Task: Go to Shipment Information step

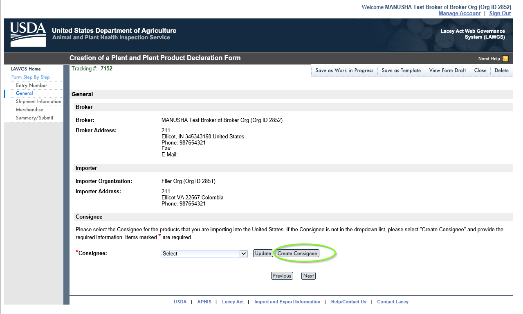Action: click(38, 102)
